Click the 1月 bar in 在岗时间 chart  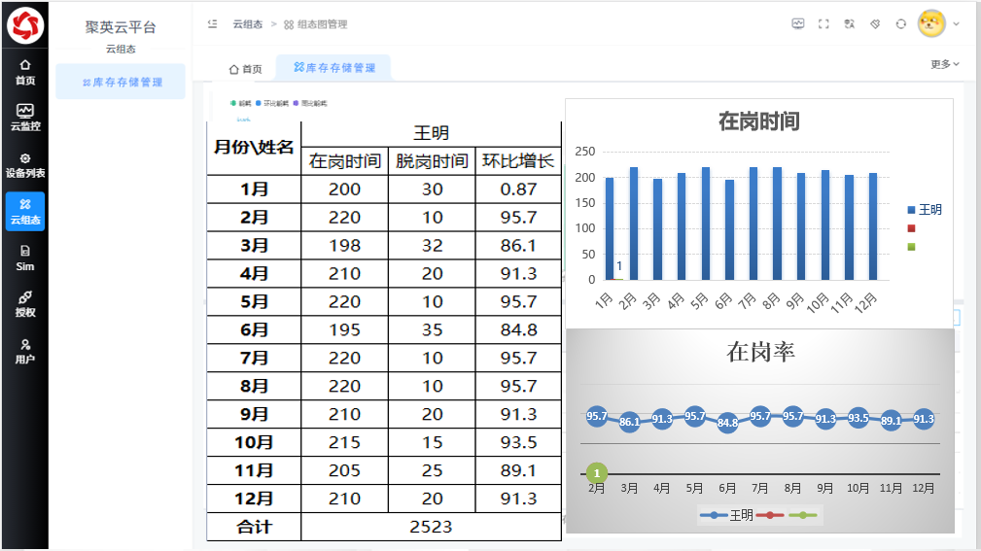point(610,228)
